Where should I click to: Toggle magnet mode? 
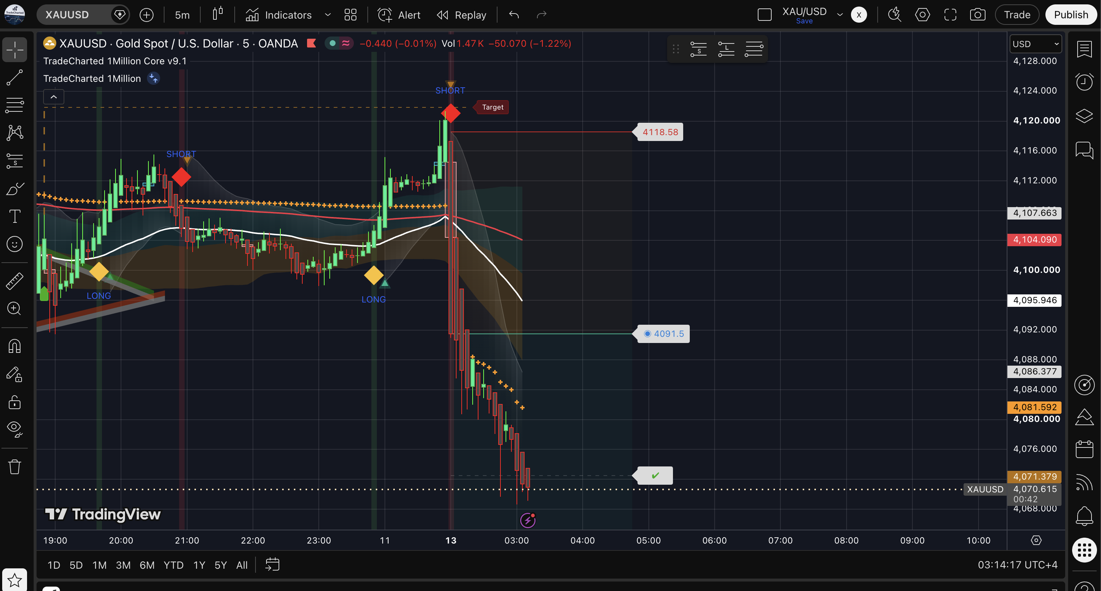15,346
